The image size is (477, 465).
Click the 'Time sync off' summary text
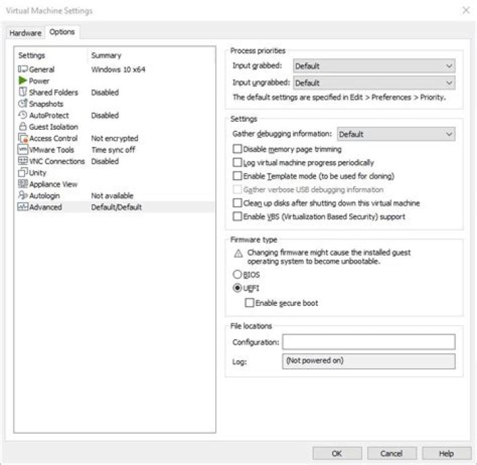pyautogui.click(x=113, y=150)
